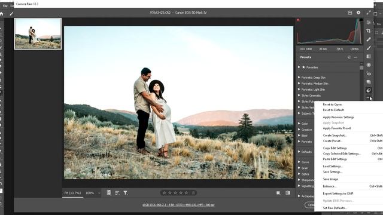Open the Edit panel sliders icon
This screenshot has width=383, height=215.
point(369,23)
